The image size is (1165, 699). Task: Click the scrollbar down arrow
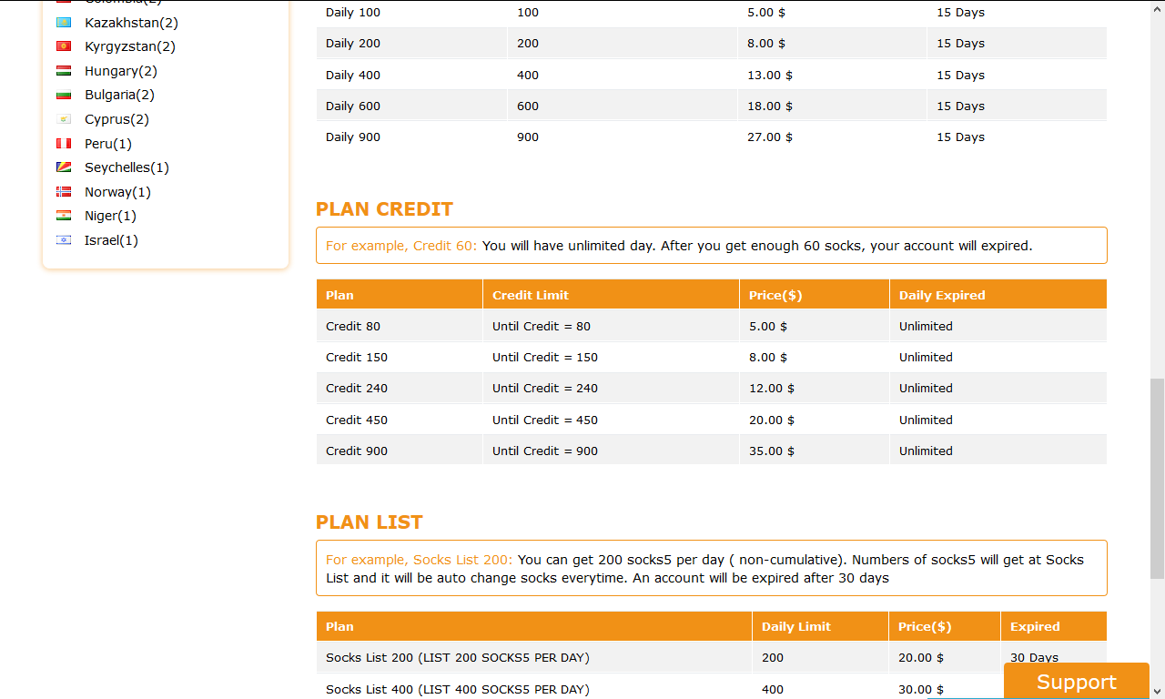(x=1157, y=691)
